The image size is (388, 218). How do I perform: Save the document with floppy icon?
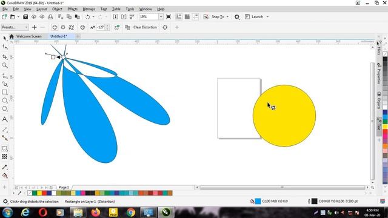[x=25, y=17]
